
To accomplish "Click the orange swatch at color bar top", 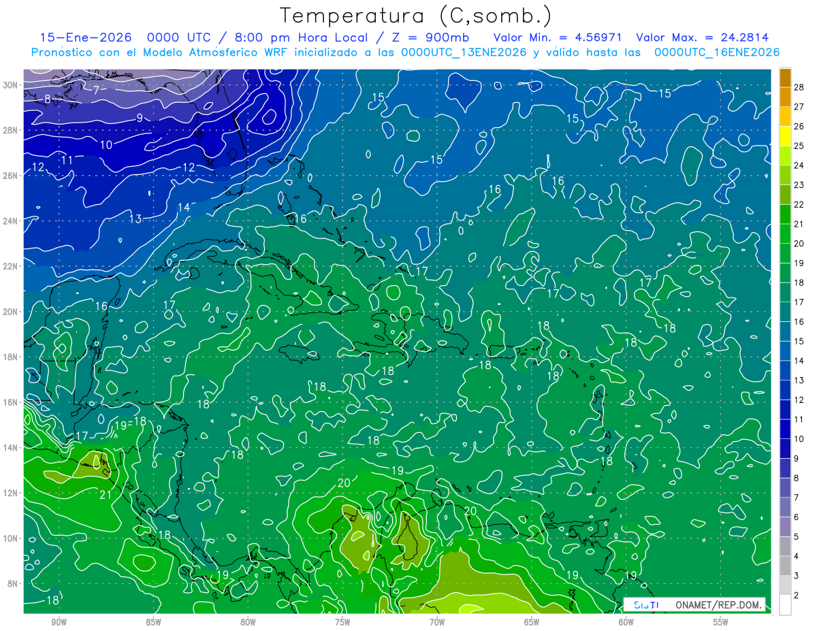I will pyautogui.click(x=785, y=78).
